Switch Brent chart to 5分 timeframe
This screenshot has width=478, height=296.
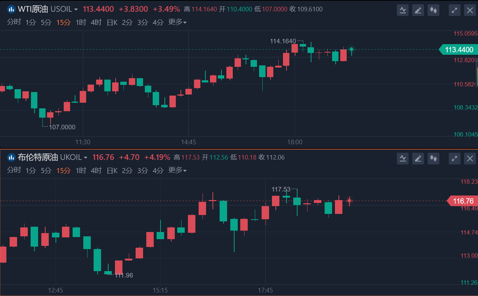click(x=46, y=171)
